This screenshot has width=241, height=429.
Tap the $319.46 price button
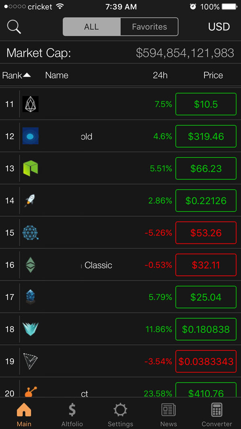click(x=206, y=136)
